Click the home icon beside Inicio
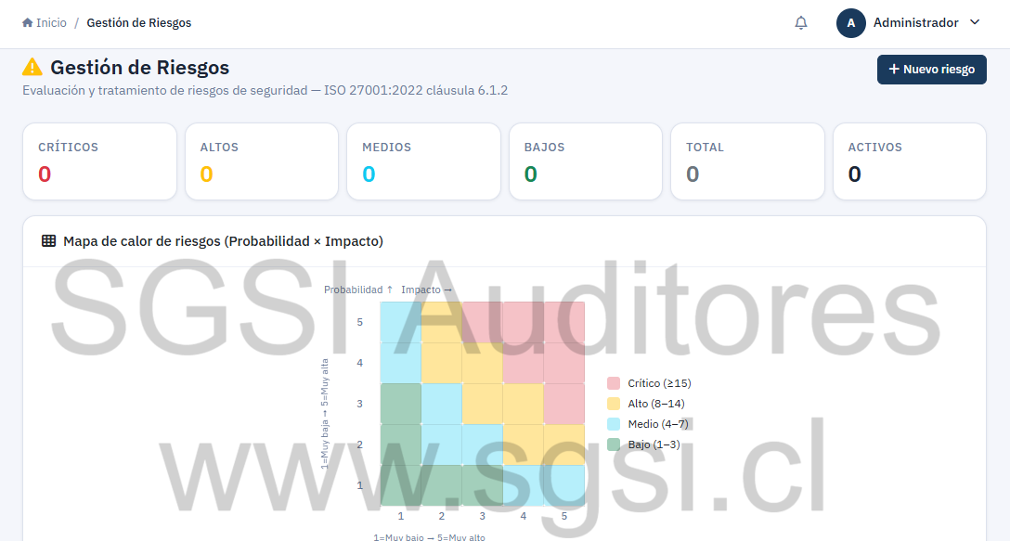The image size is (1010, 541). 27,22
